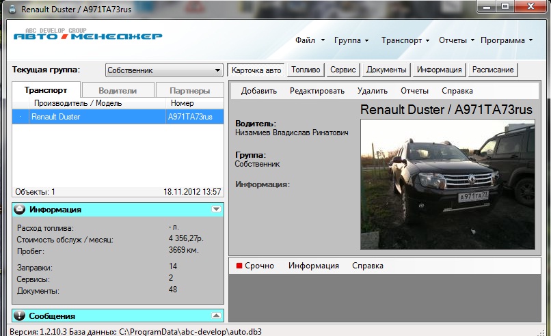Open the Файл menu

[x=310, y=40]
